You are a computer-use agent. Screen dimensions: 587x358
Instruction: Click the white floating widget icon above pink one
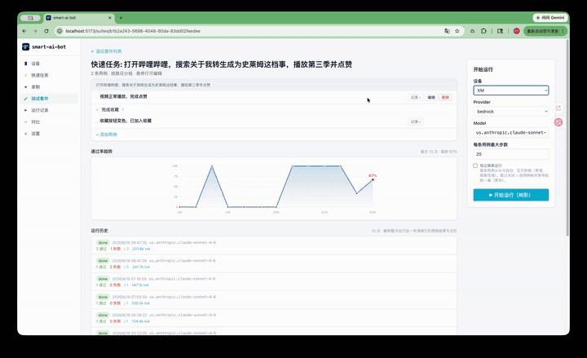558,108
